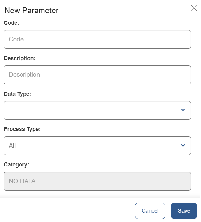Focus the Description text box

(x=97, y=75)
